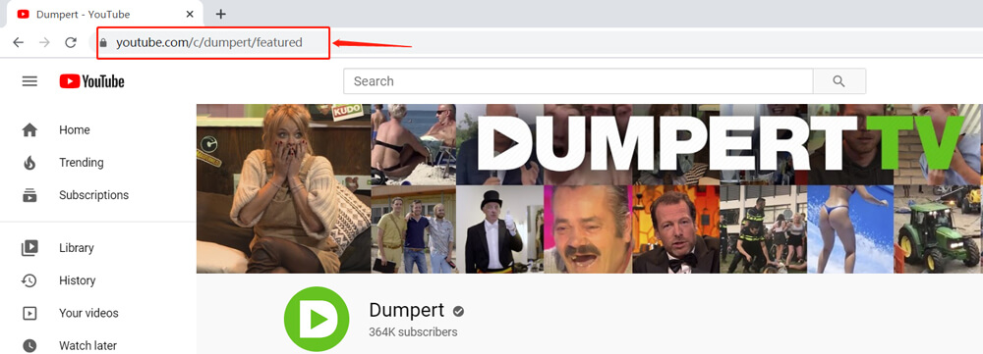The image size is (983, 354).
Task: Open a new browser tab
Action: (220, 14)
